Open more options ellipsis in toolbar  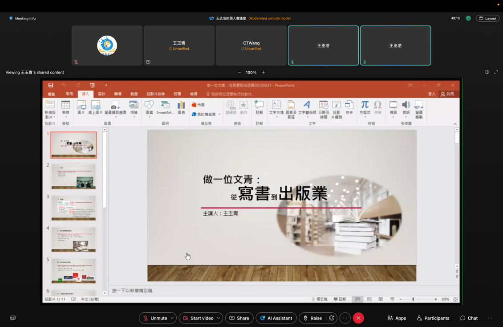coord(345,318)
